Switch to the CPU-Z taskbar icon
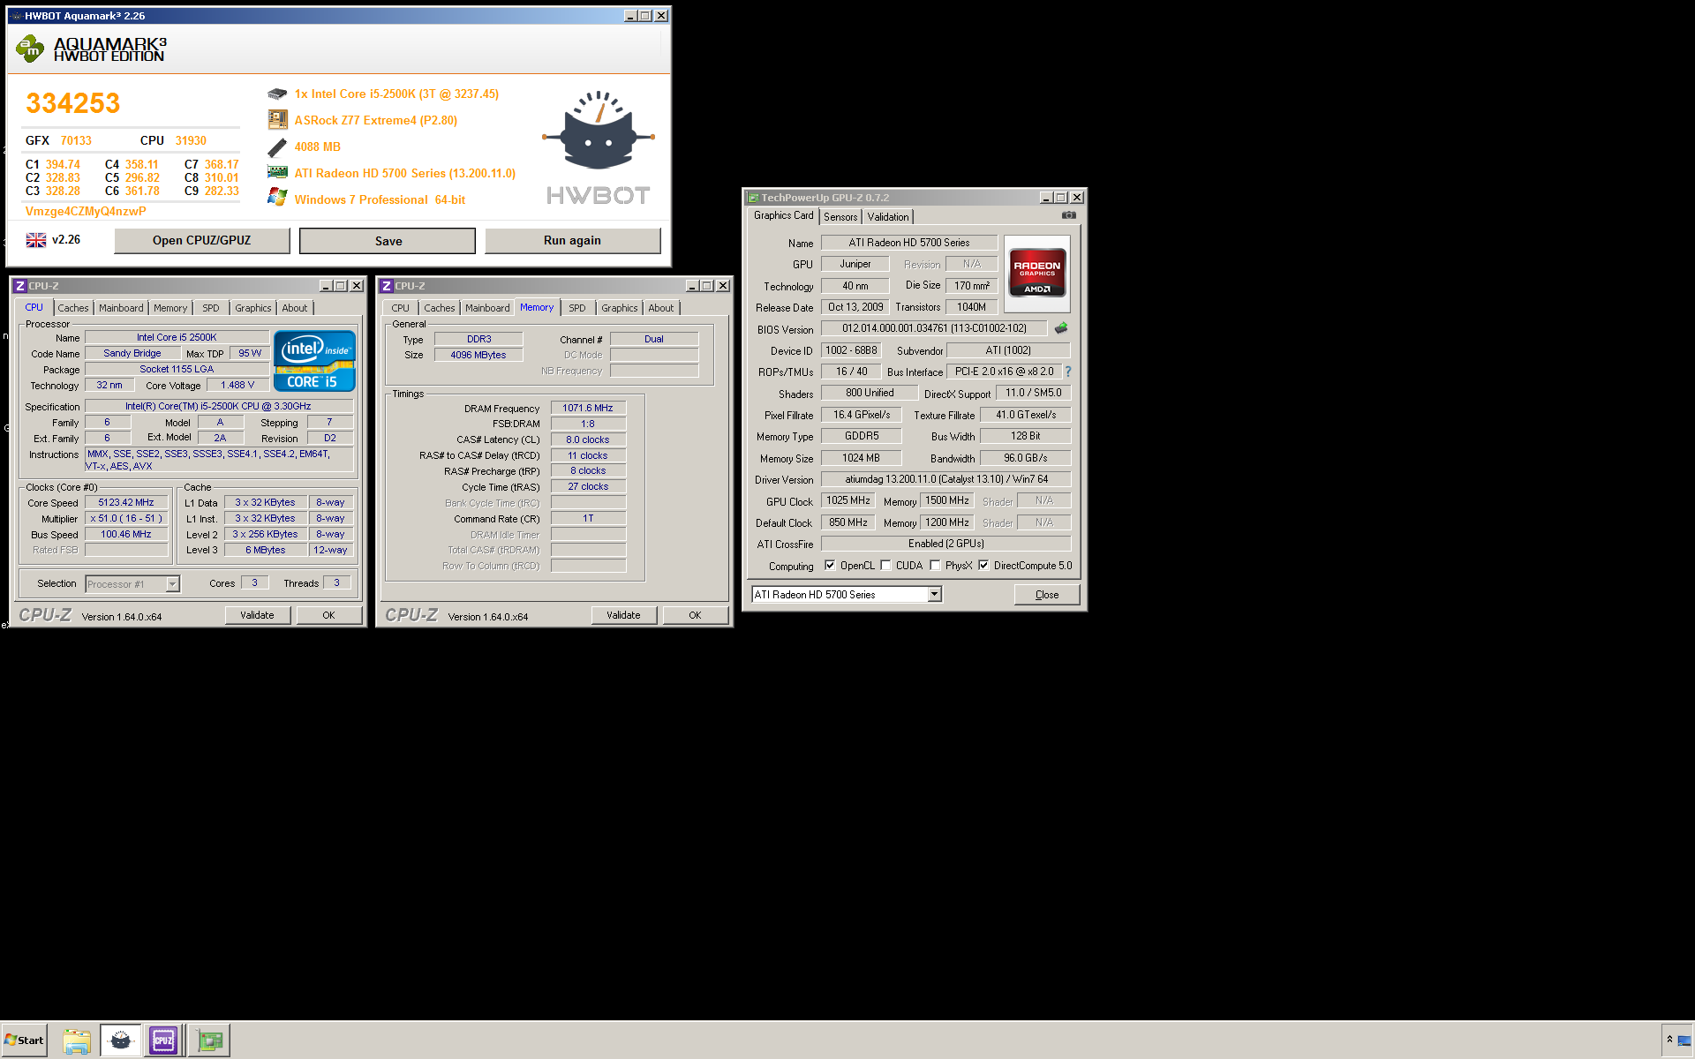1695x1059 pixels. coord(164,1040)
